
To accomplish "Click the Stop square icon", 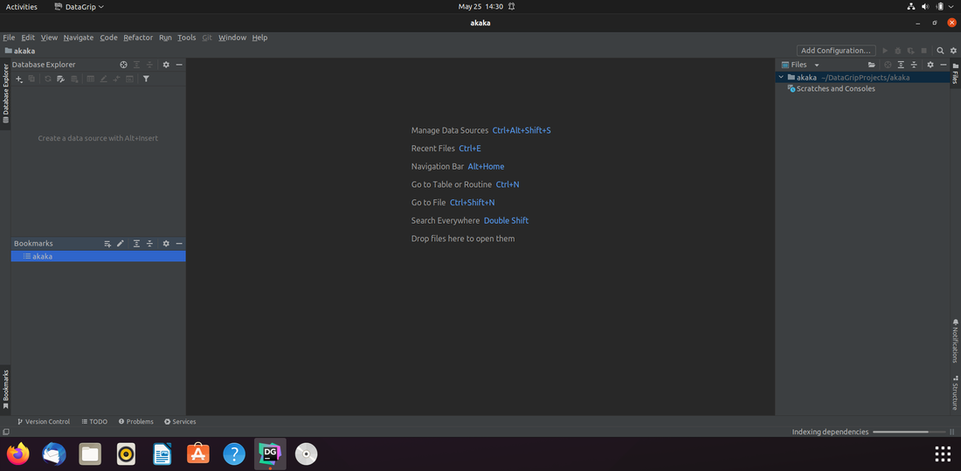I will [923, 51].
